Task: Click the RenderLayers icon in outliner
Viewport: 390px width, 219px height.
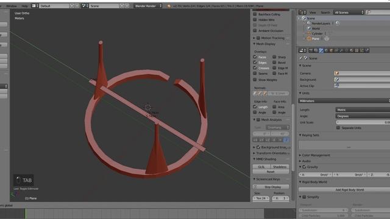Action: (309, 23)
